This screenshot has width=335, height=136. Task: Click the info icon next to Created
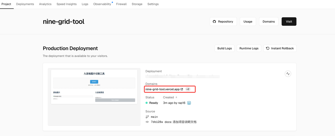point(176,97)
